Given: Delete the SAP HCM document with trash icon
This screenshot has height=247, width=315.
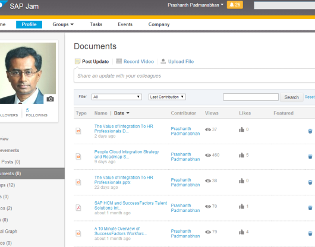Looking at the screenshot, I should pos(310,208).
